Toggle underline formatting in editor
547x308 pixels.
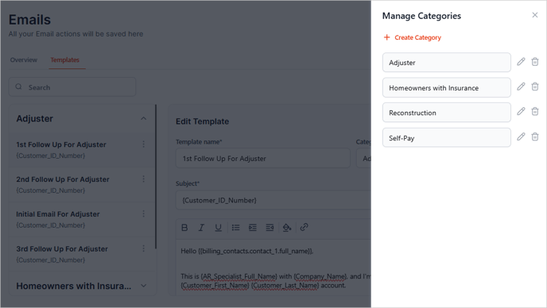[x=218, y=228]
